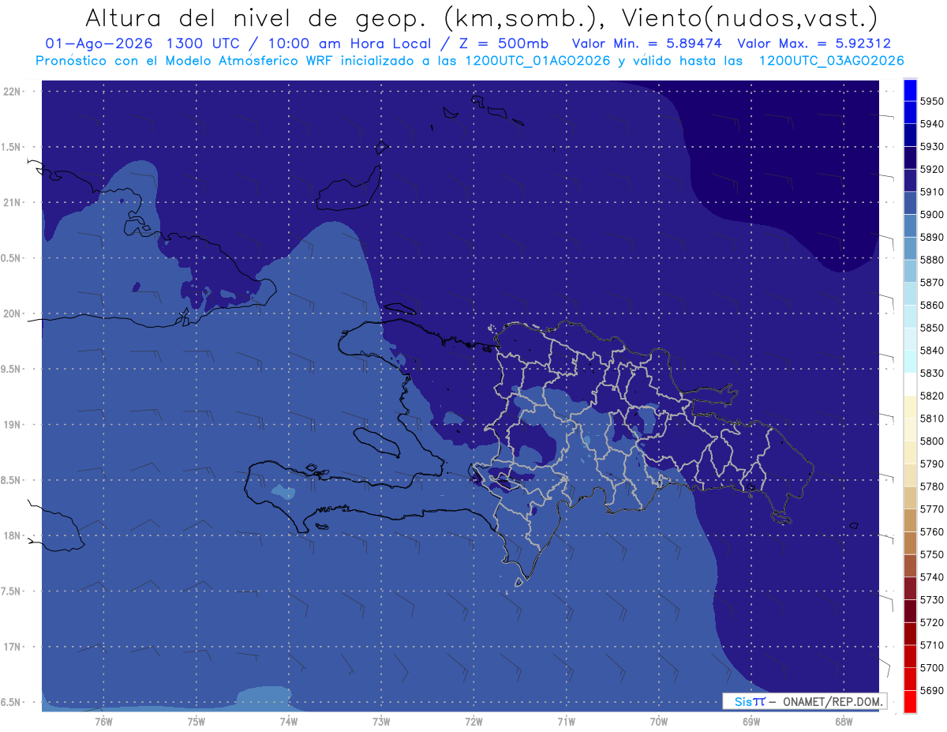Click the '18N' latitude label
The width and height of the screenshot is (947, 732).
pyautogui.click(x=13, y=535)
